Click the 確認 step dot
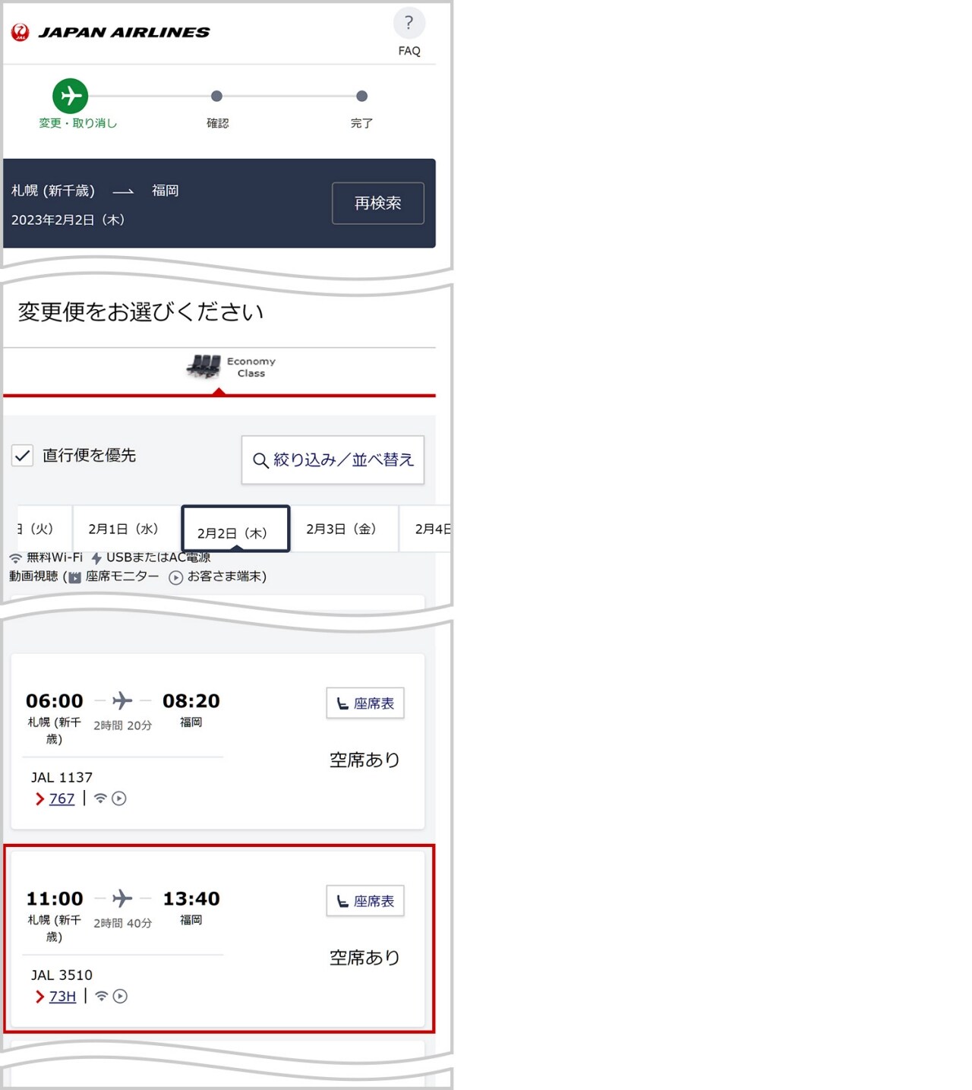The height and width of the screenshot is (1090, 972). click(216, 96)
